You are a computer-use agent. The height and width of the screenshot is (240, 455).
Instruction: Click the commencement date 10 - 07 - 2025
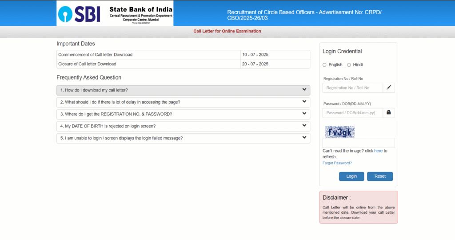point(255,55)
